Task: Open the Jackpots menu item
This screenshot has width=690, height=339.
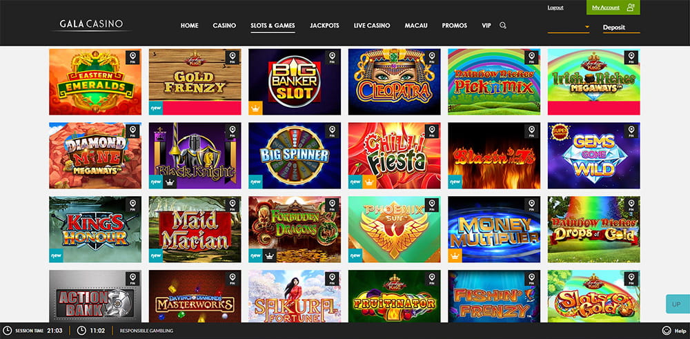Action: (324, 26)
